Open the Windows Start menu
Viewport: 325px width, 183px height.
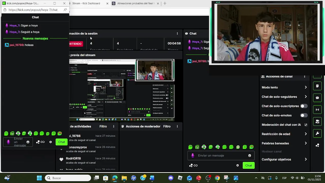tap(39, 178)
